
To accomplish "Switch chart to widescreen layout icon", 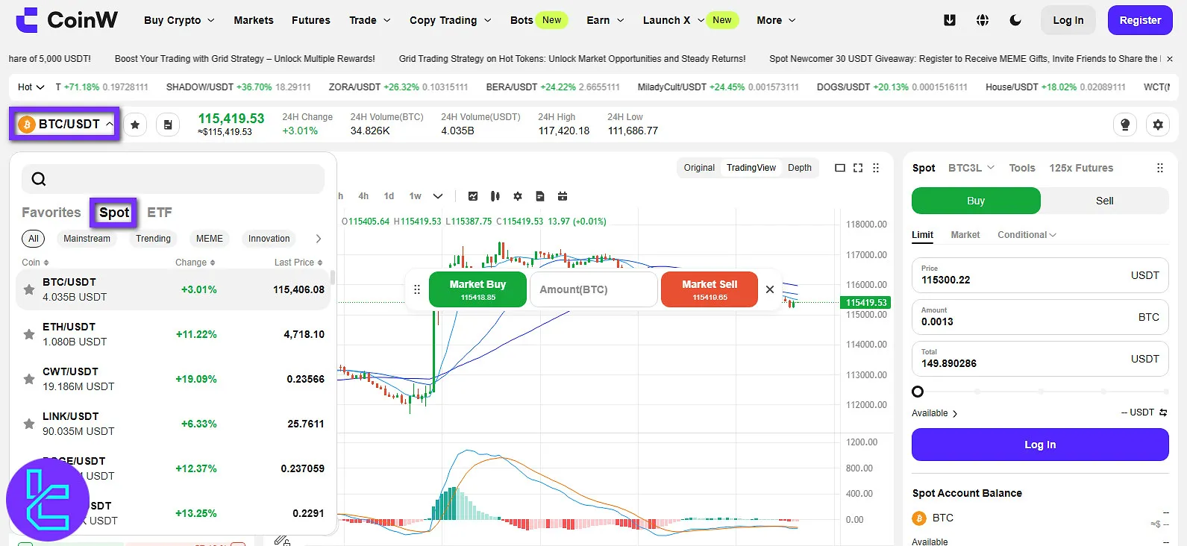I will click(840, 168).
